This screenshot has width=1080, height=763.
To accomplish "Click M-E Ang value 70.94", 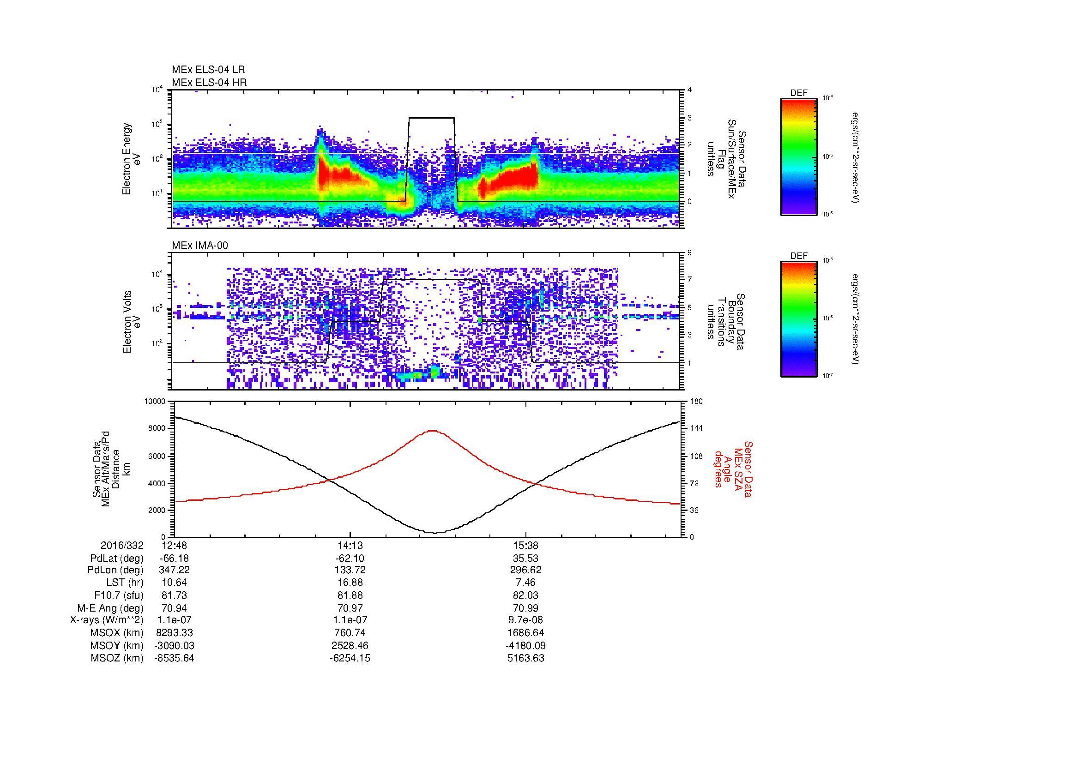I will [x=175, y=608].
